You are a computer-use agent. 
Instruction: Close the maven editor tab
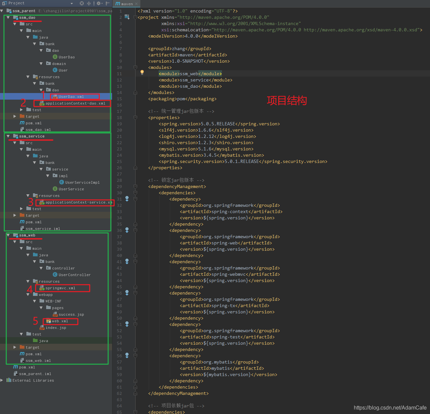pyautogui.click(x=136, y=4)
